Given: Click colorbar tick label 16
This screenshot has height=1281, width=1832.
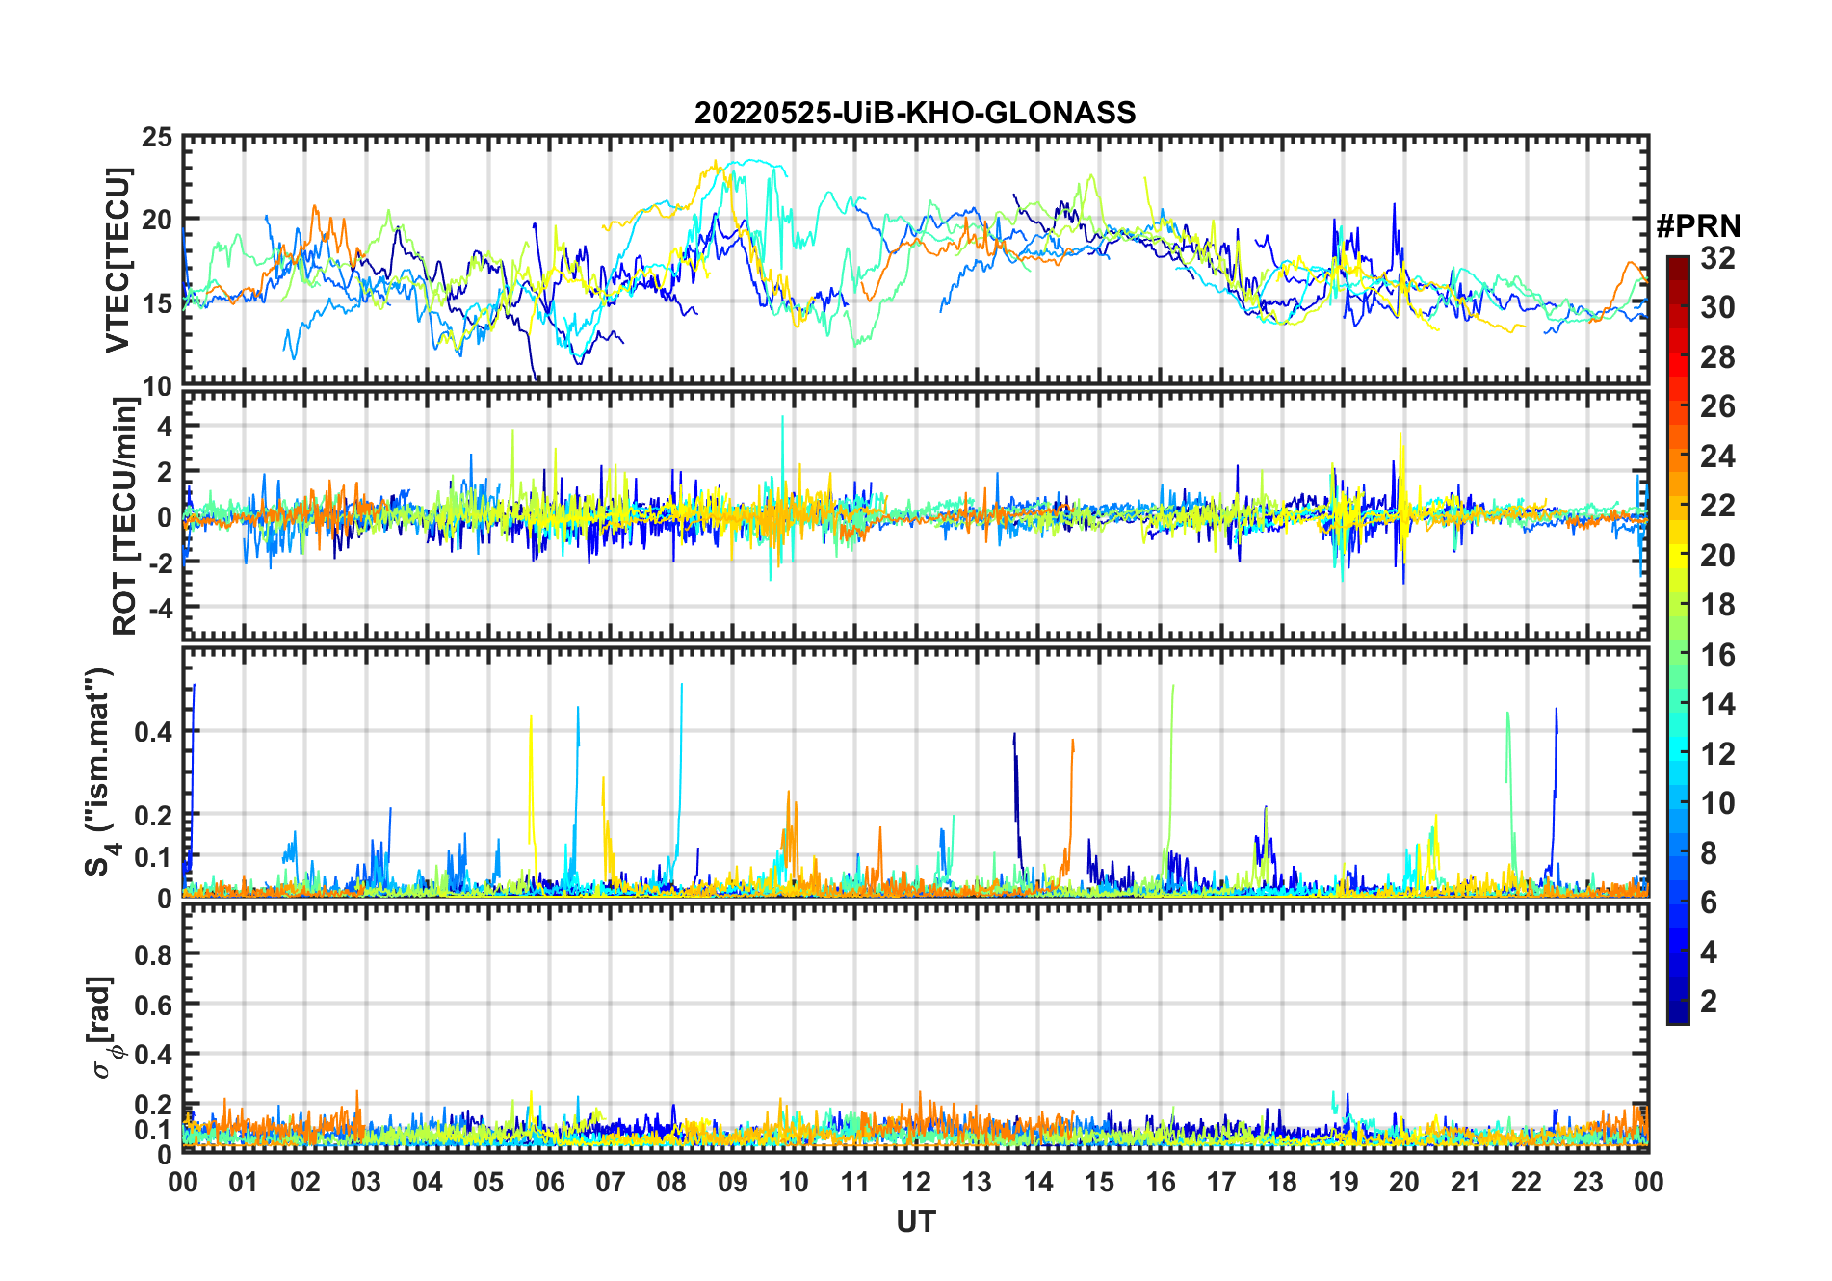Looking at the screenshot, I should pyautogui.click(x=1717, y=655).
